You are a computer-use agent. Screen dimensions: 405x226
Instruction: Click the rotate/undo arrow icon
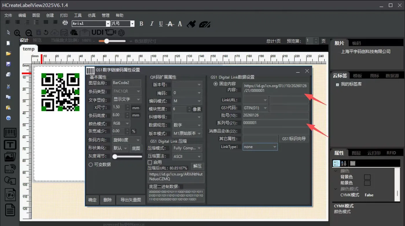click(46, 33)
